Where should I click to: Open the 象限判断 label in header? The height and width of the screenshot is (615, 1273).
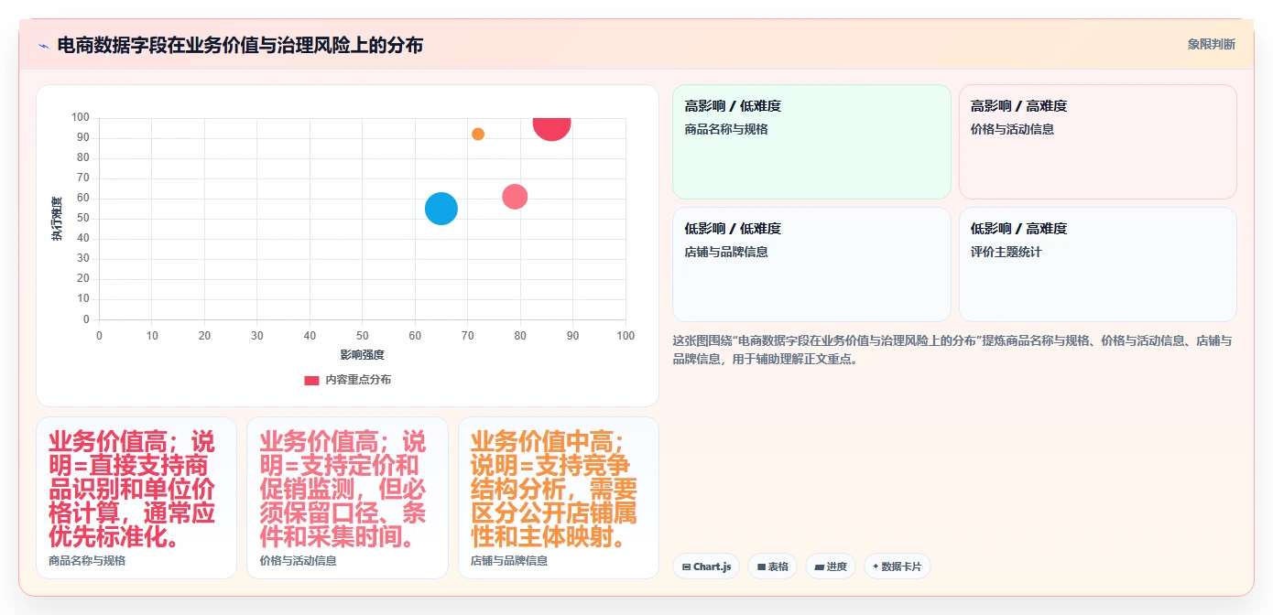(x=1212, y=44)
